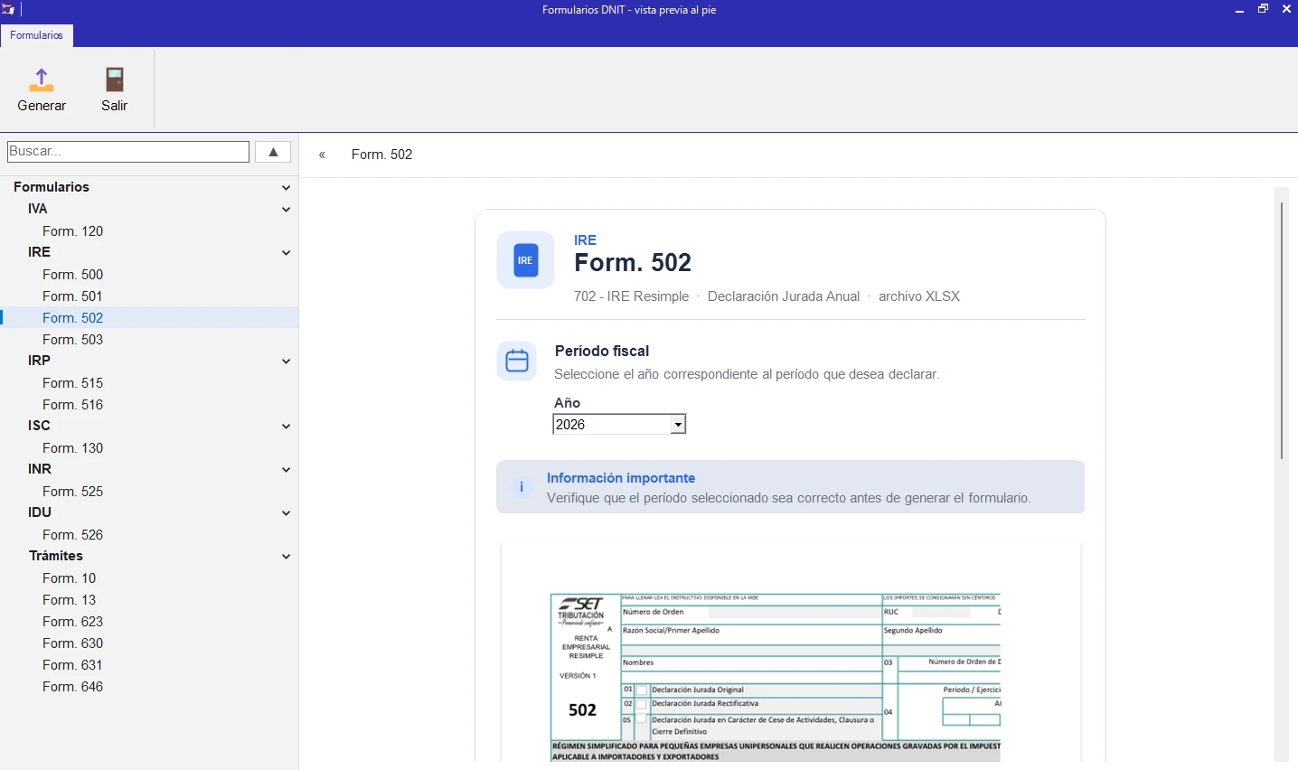Click the info icon in Información importante
The image size is (1298, 770).
point(522,487)
